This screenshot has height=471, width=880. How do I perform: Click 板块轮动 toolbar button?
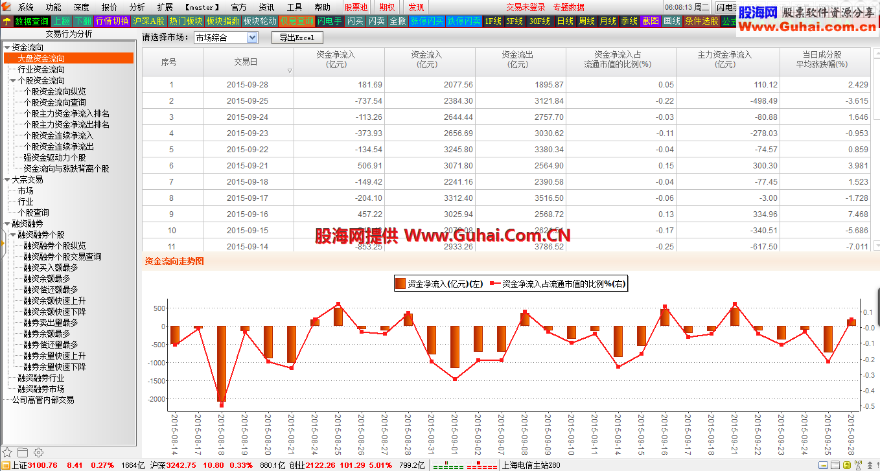[x=260, y=21]
